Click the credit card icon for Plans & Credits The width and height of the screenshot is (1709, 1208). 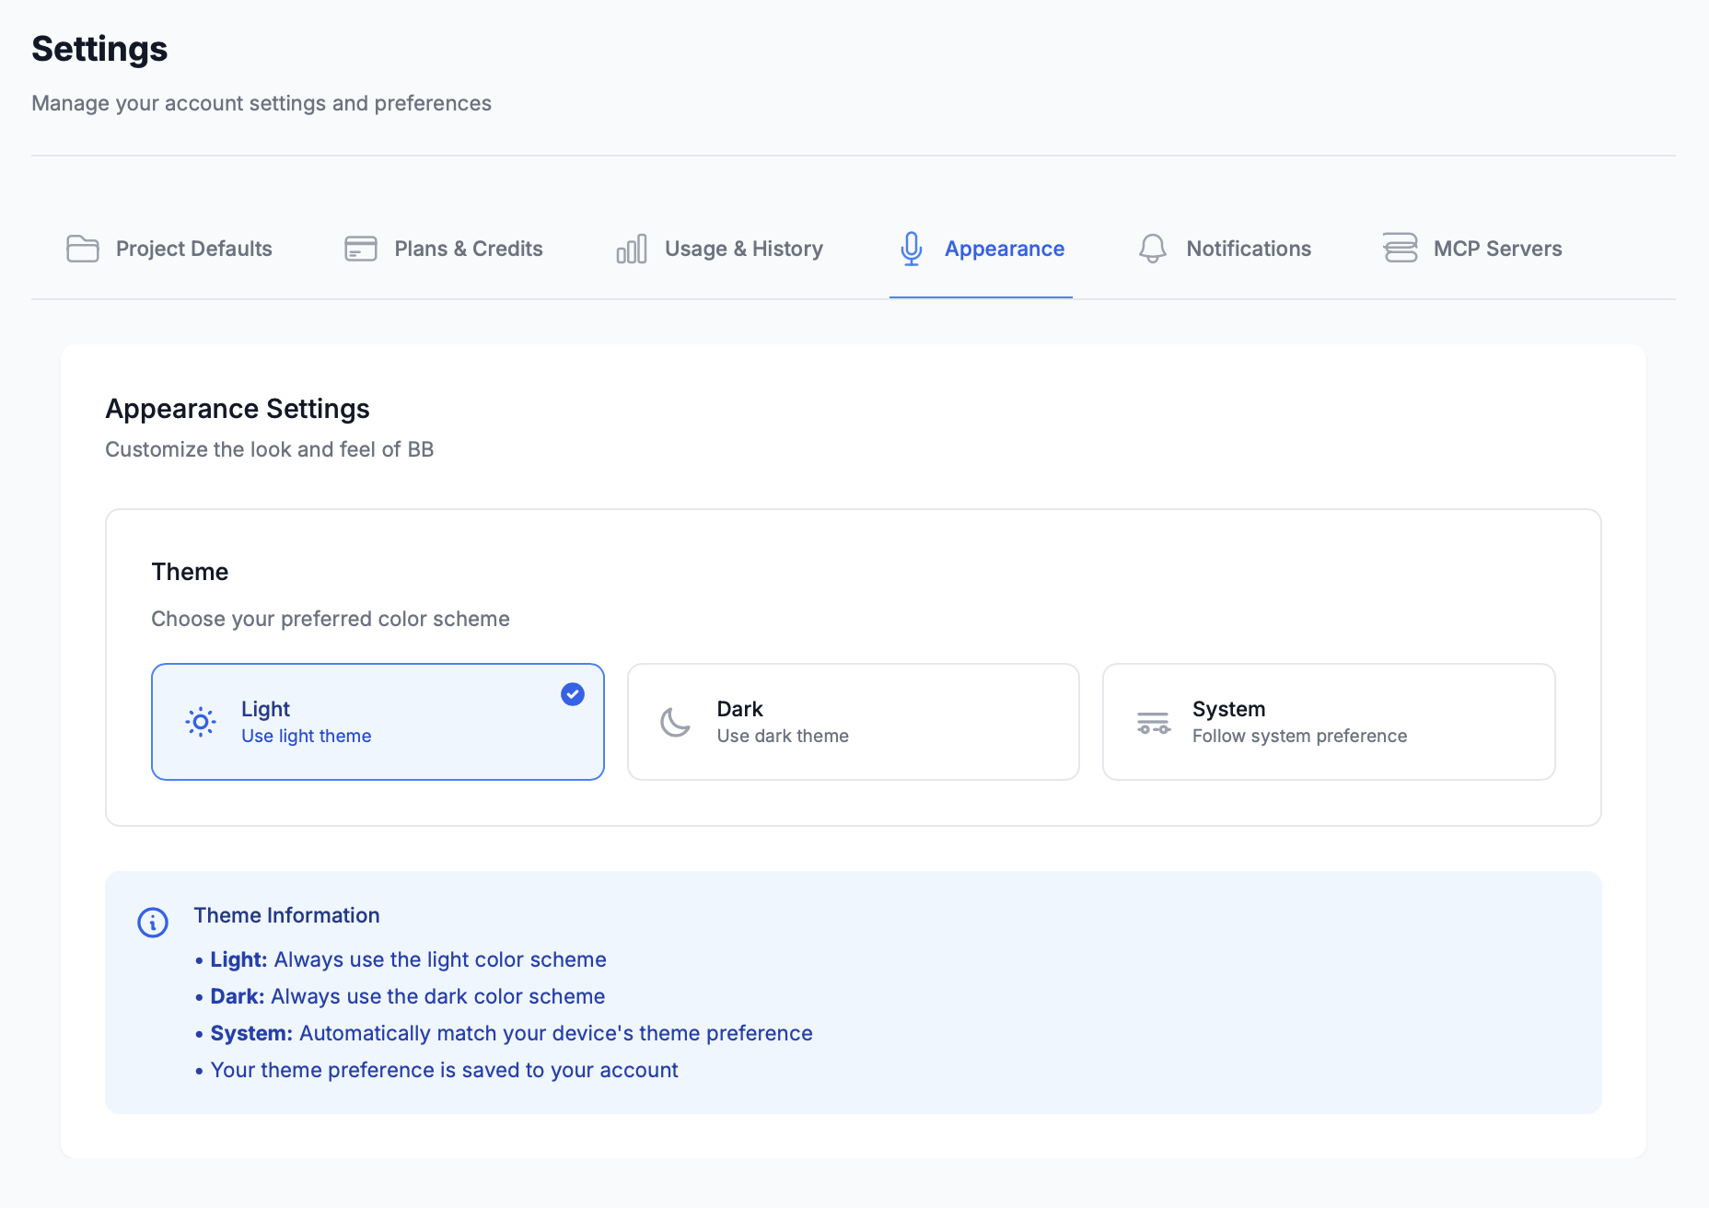pyautogui.click(x=361, y=249)
